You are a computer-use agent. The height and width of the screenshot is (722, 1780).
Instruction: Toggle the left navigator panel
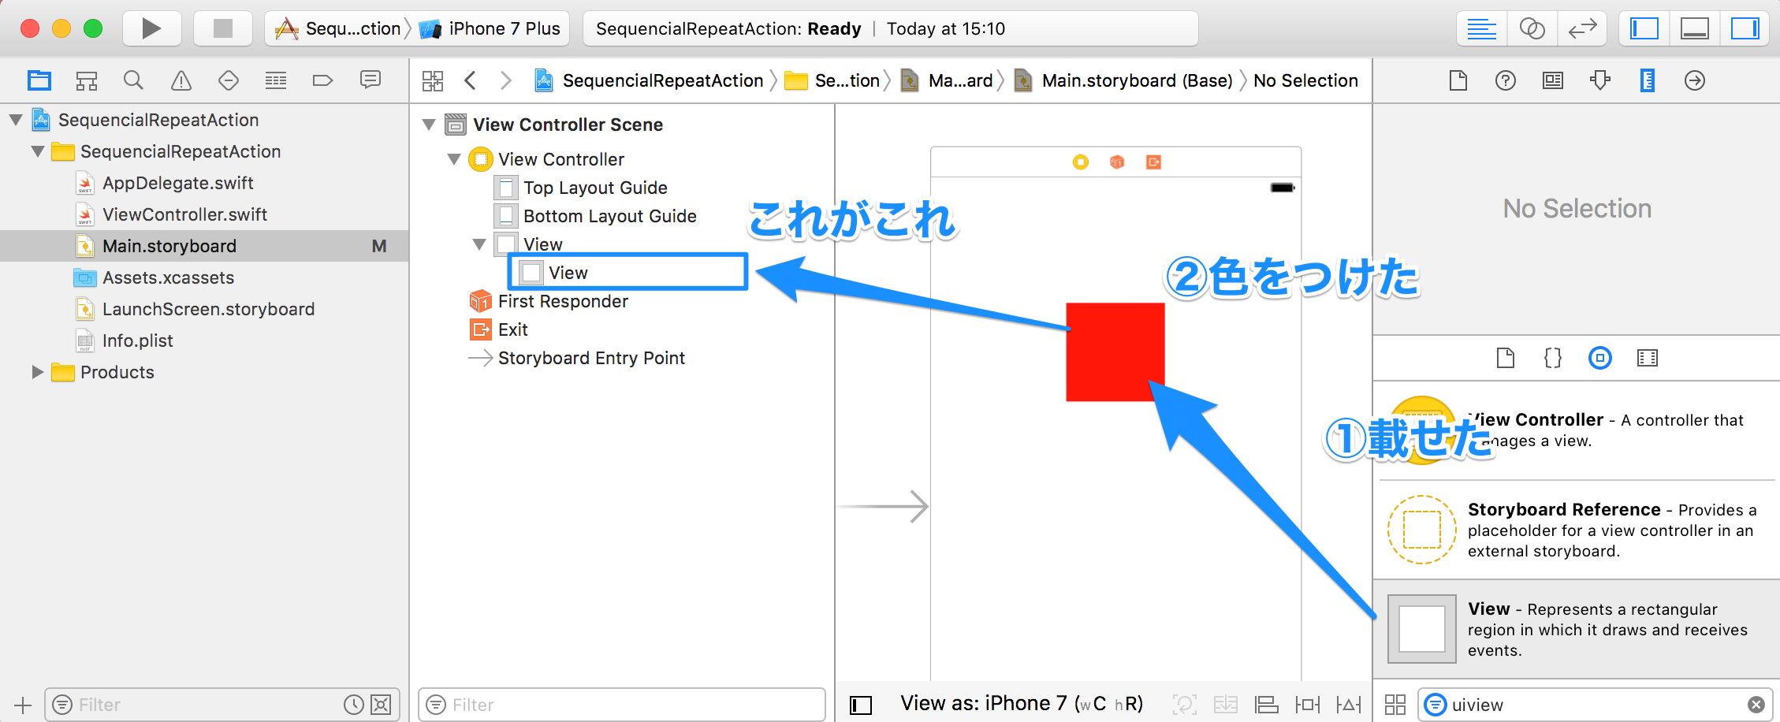(1644, 29)
